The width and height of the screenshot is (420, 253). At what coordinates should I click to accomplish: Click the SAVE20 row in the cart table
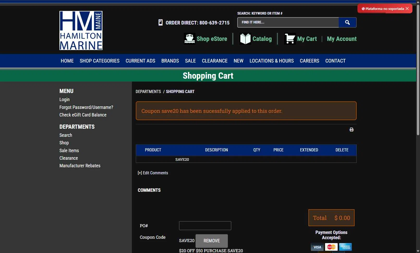click(246, 159)
